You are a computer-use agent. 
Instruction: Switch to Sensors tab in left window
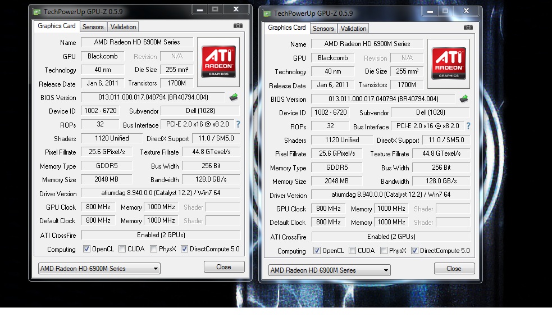(93, 27)
